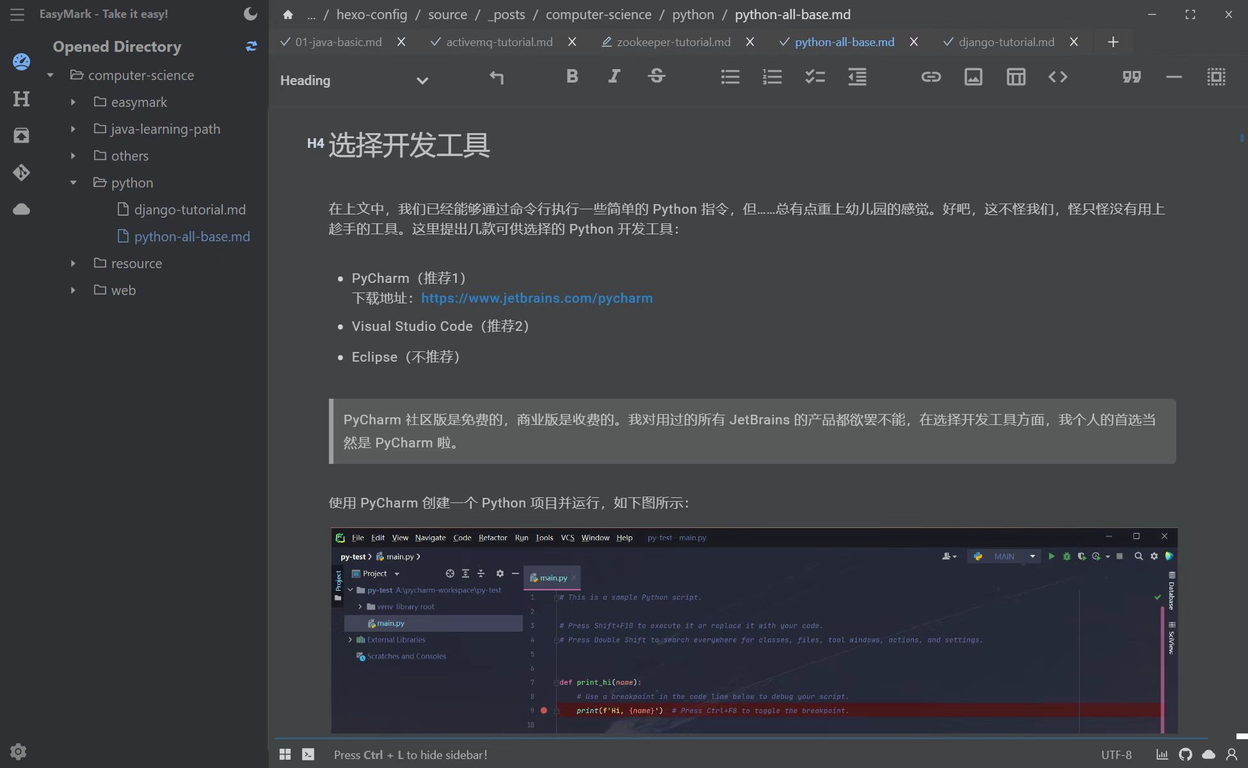Click source in breadcrumb path

pyautogui.click(x=447, y=14)
